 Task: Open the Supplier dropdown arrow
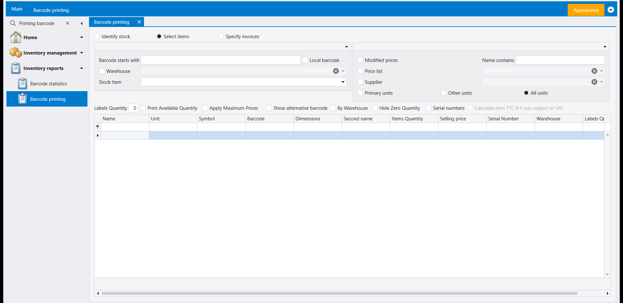601,82
